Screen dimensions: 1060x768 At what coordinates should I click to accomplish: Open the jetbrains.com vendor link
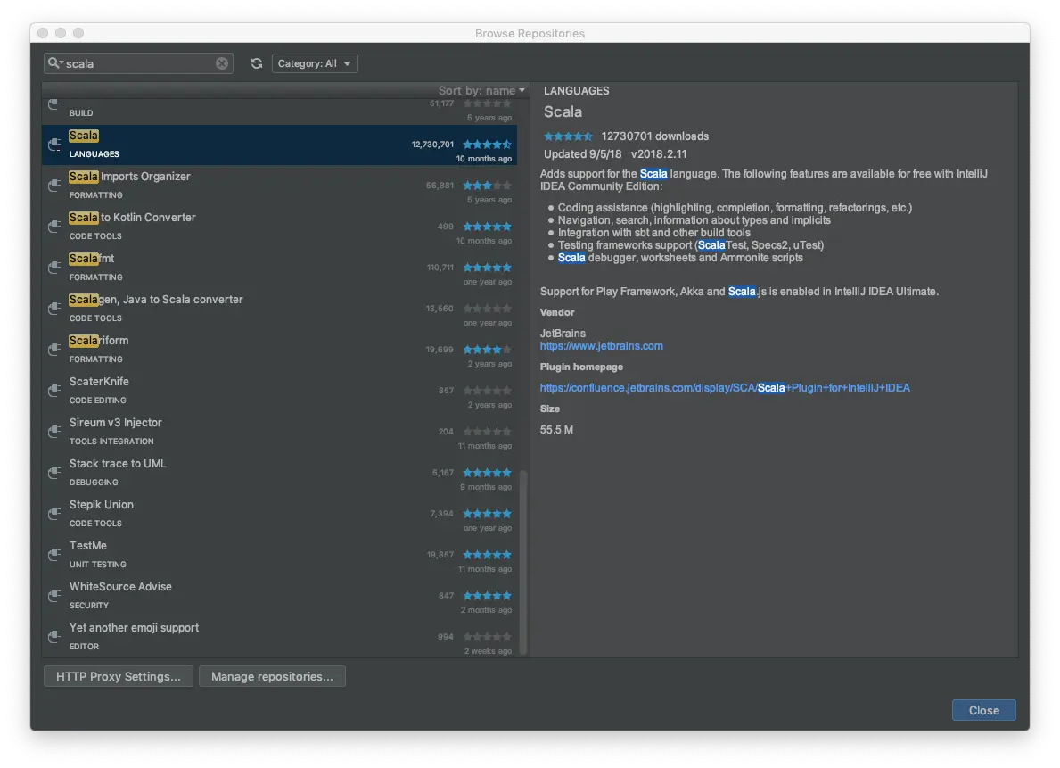pyautogui.click(x=601, y=346)
